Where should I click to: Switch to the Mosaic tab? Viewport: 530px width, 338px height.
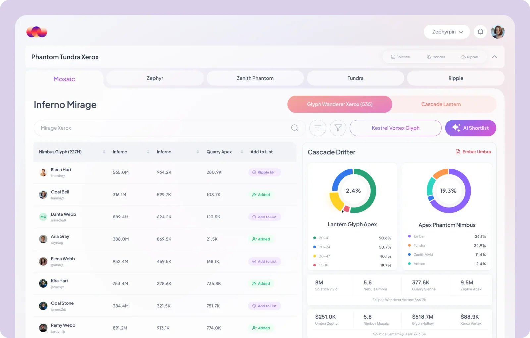[x=64, y=79]
